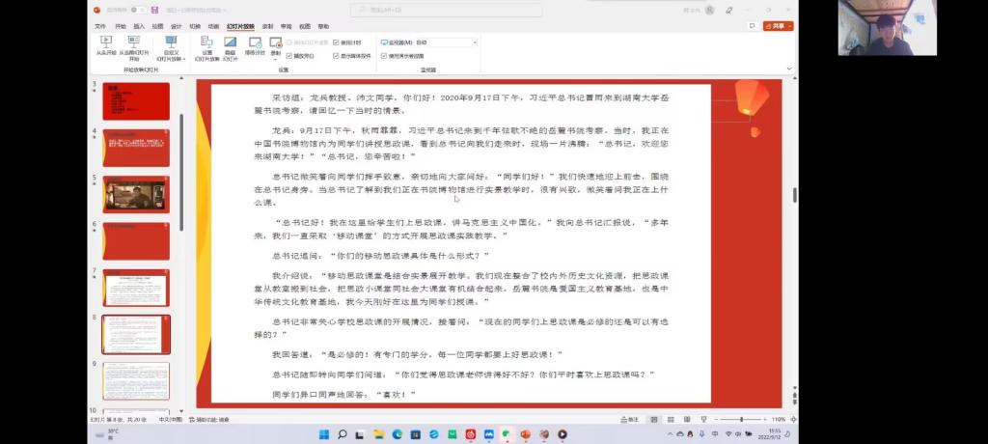Click the greyed Keep Slides Updated checkbox
Image resolution: width=988 pixels, height=444 pixels.
pos(288,42)
